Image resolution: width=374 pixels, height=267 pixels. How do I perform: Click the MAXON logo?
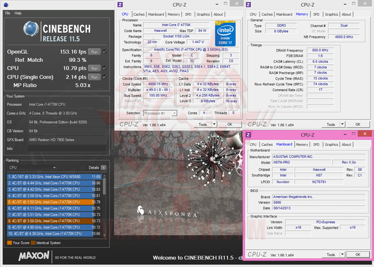tap(34, 256)
